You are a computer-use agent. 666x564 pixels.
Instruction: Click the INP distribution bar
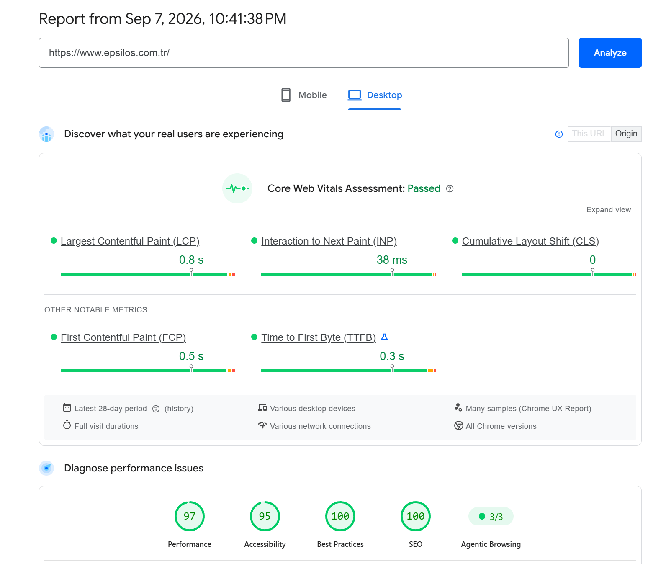pos(348,274)
